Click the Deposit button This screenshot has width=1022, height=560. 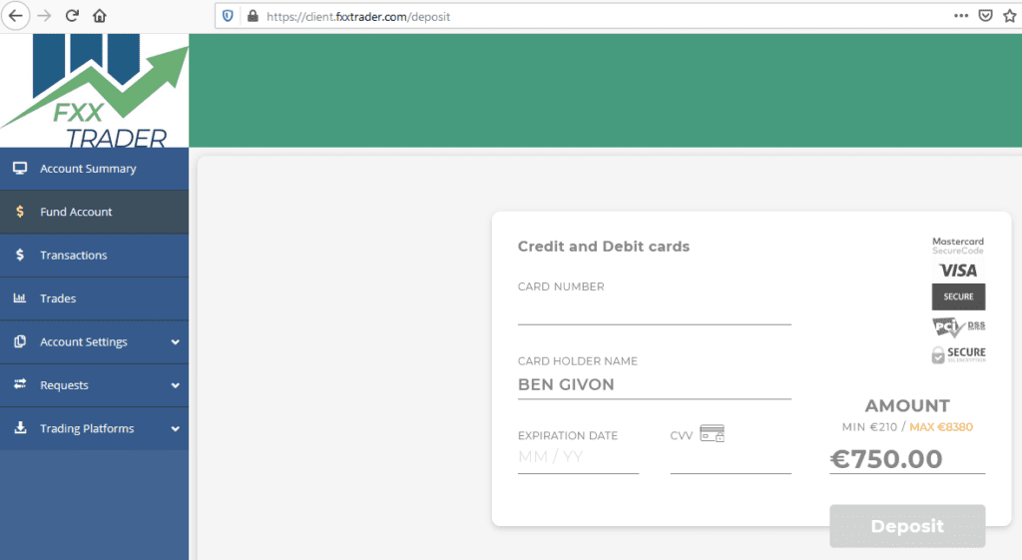click(x=907, y=525)
